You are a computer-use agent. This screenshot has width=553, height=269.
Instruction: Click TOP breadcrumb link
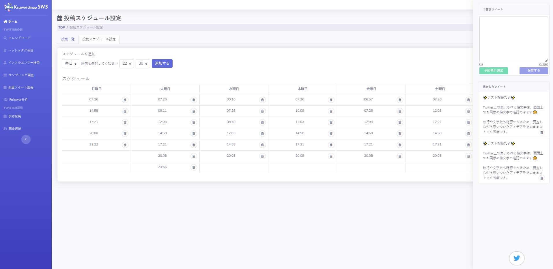(x=61, y=27)
